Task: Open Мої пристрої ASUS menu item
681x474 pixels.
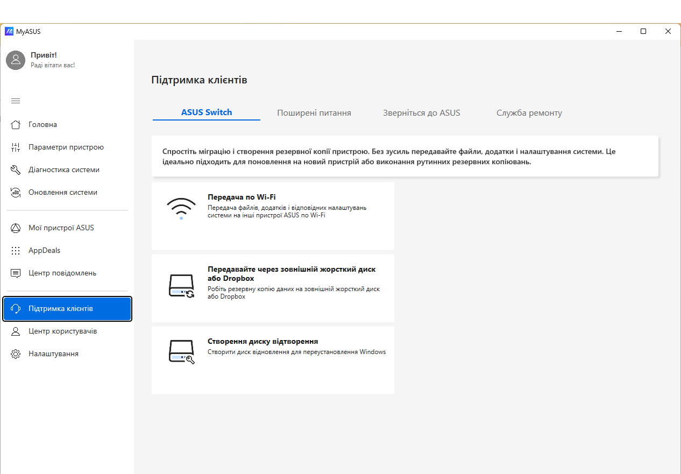Action: pyautogui.click(x=67, y=228)
